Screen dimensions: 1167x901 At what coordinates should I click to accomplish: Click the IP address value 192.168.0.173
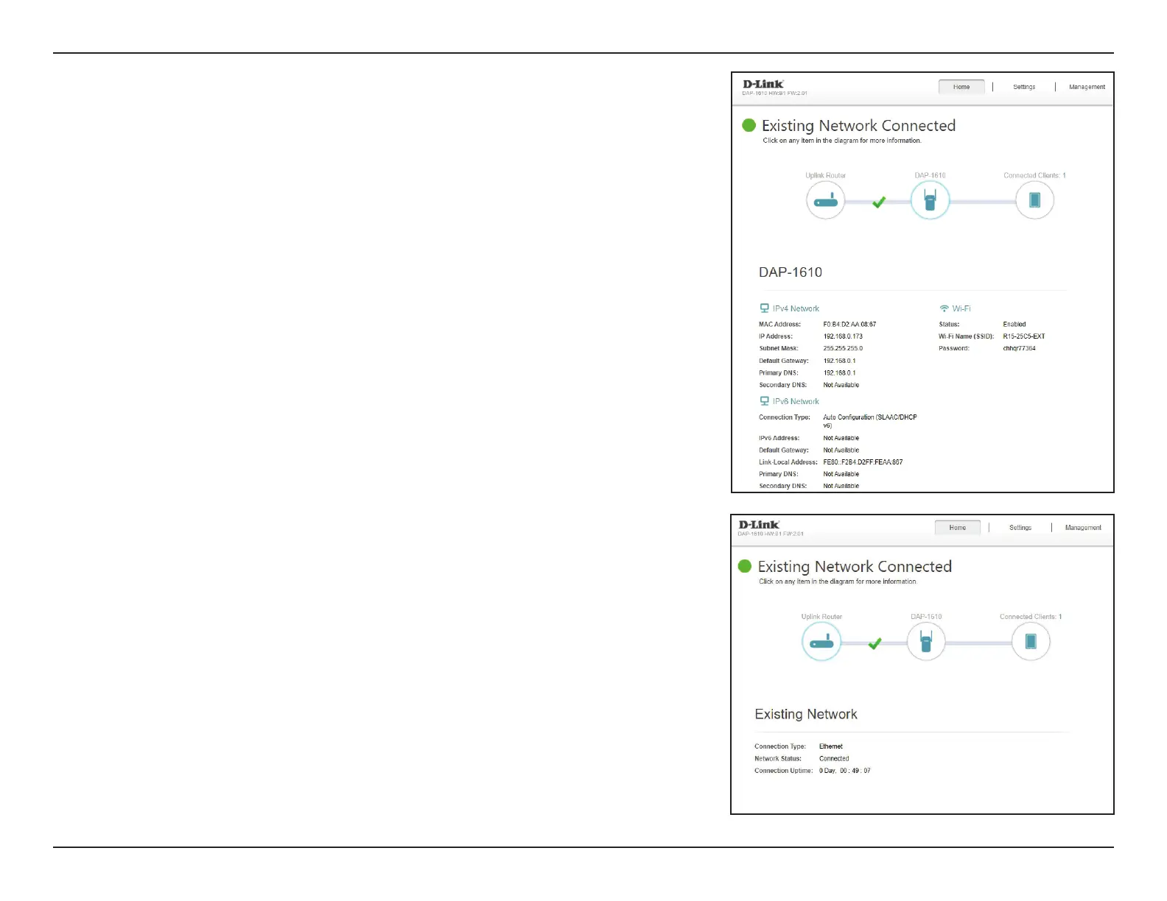pyautogui.click(x=843, y=336)
